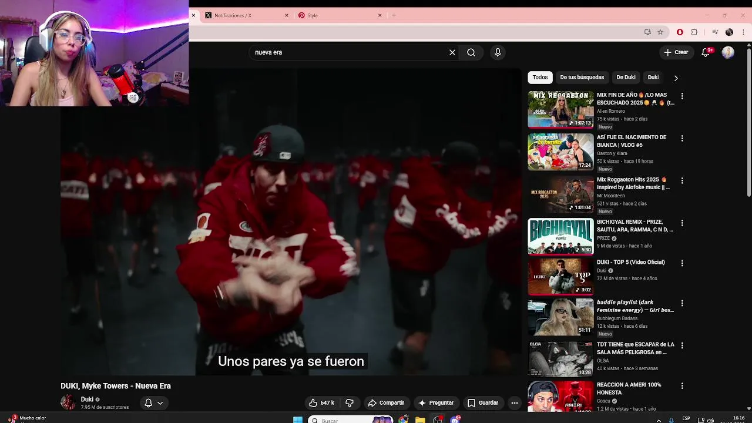Click the install/cast icon in address bar
Screen dimensions: 752x423
pyautogui.click(x=647, y=32)
